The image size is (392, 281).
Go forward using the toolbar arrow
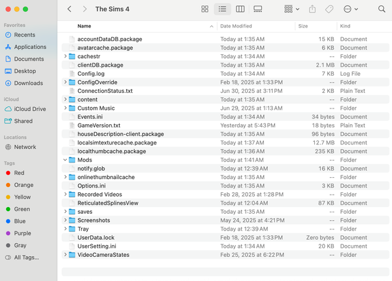coord(85,9)
